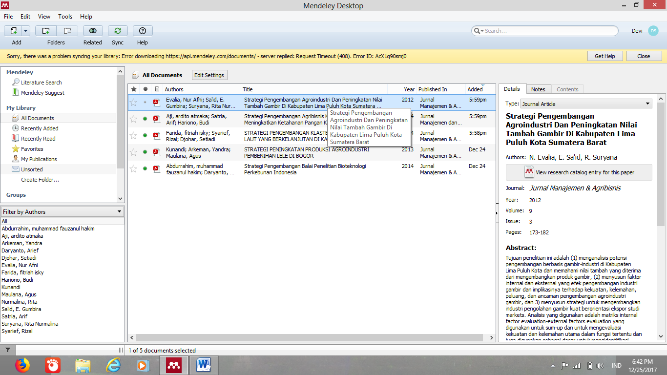This screenshot has height=375, width=667.
Task: Toggle read status dot for Aji row
Action: coord(145,119)
